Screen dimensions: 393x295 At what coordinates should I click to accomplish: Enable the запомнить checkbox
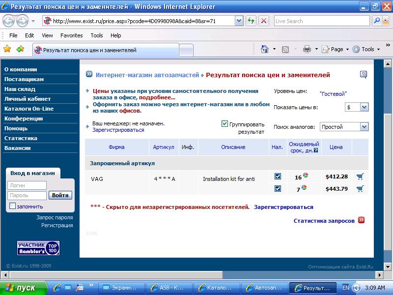pos(13,206)
